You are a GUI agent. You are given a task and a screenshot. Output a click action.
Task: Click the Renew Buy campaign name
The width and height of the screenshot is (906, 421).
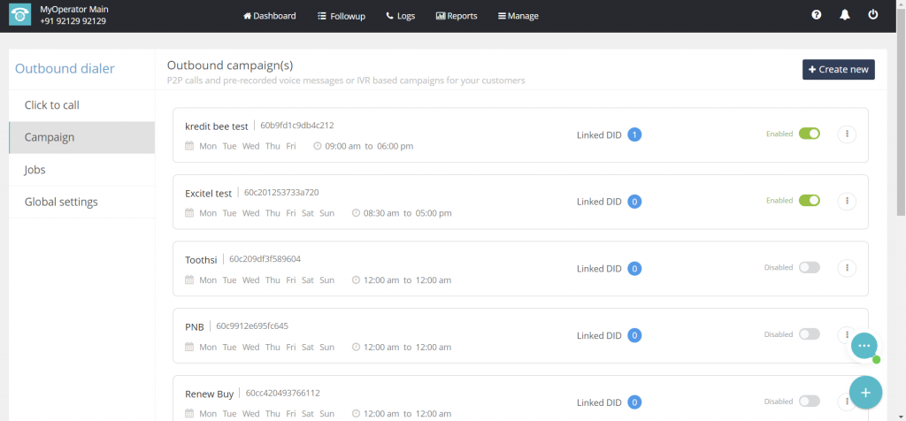(x=209, y=394)
